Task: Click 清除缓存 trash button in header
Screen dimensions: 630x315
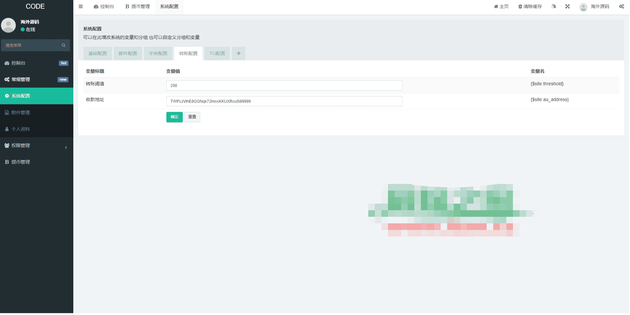Action: [530, 7]
